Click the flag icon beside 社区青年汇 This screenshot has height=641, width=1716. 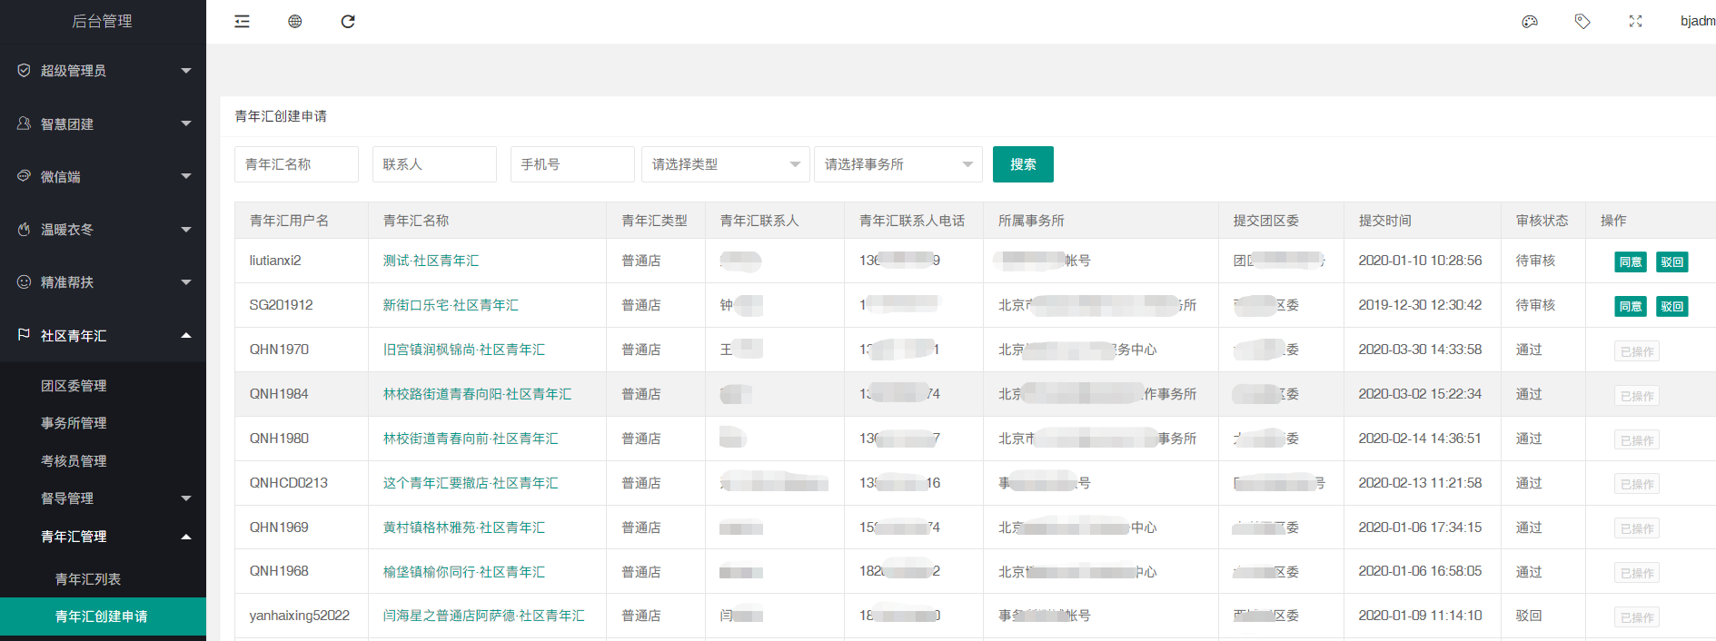point(24,335)
